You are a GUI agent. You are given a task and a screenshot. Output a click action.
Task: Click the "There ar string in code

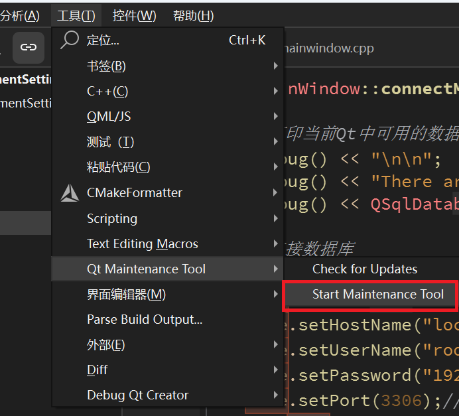(x=415, y=182)
